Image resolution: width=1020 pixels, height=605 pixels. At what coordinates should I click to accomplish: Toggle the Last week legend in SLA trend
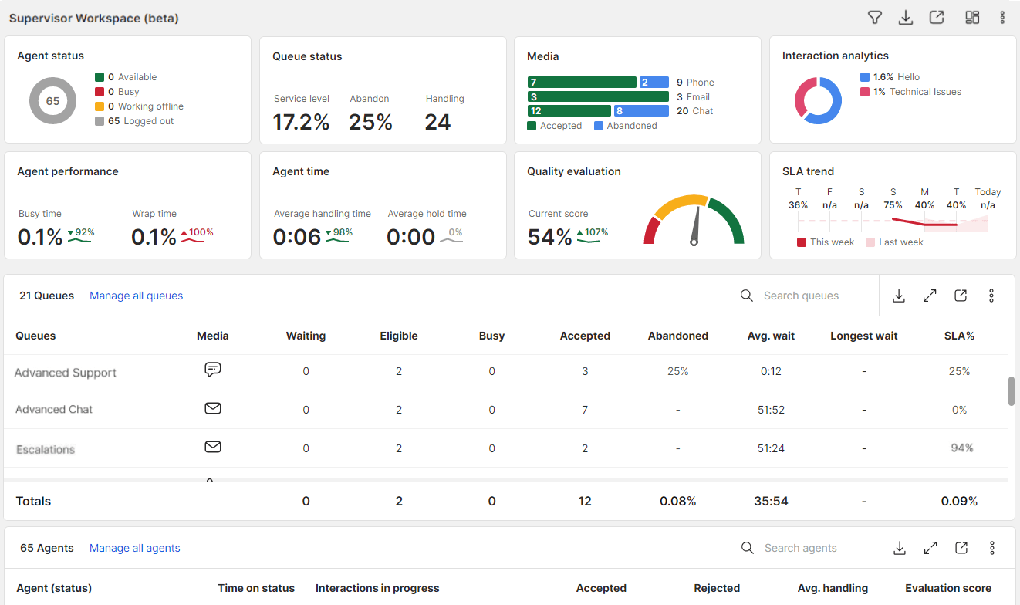click(894, 242)
